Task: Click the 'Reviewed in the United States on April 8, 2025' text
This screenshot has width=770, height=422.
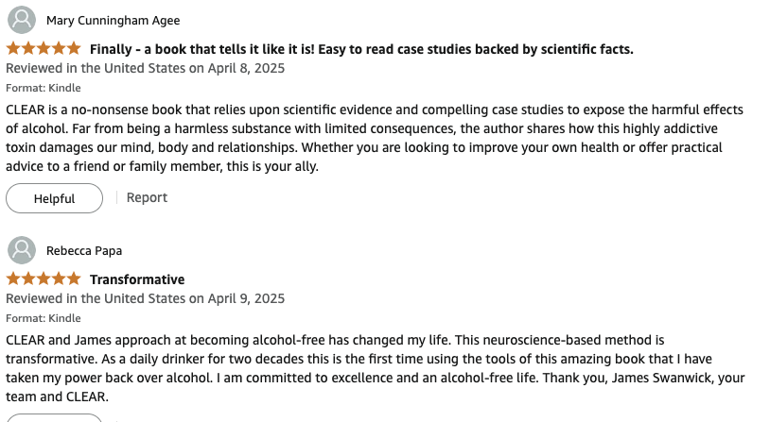Action: [x=146, y=68]
